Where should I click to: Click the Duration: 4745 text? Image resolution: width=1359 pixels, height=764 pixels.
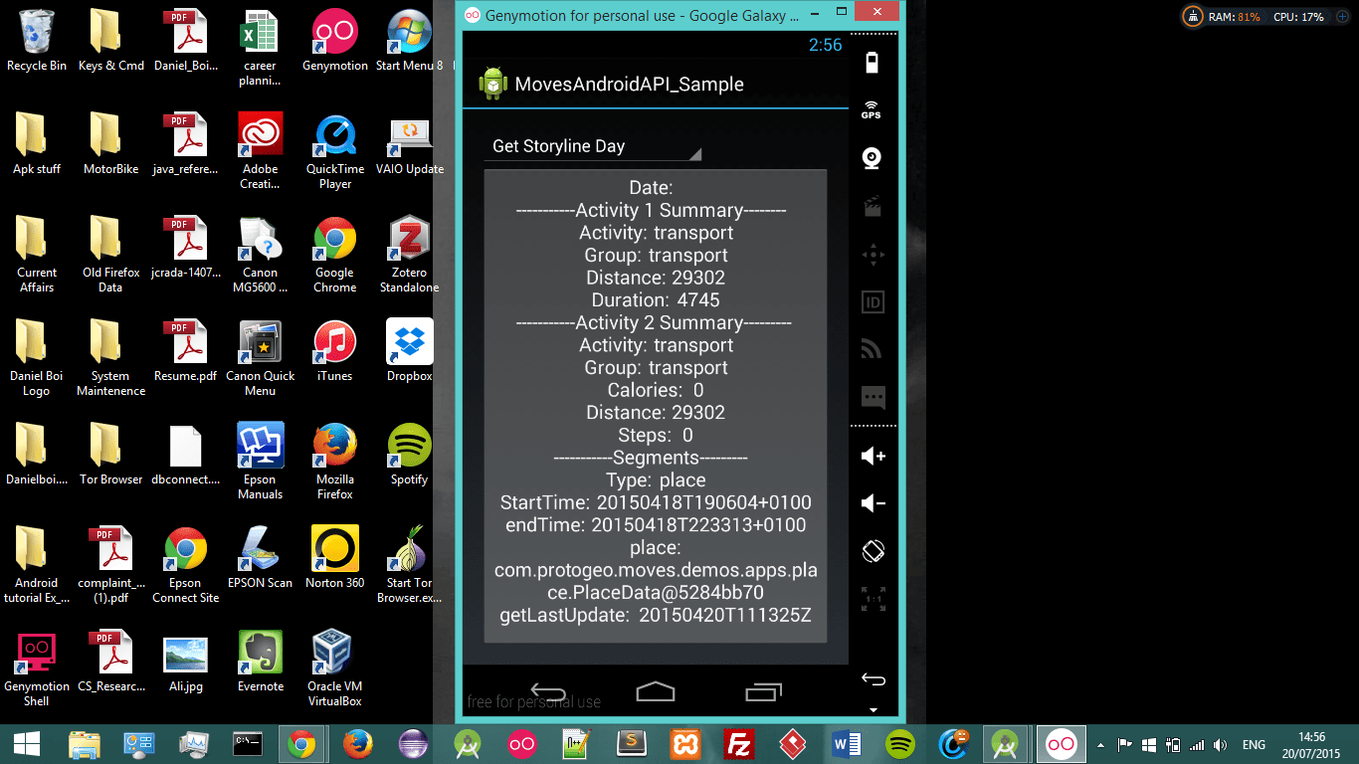656,299
